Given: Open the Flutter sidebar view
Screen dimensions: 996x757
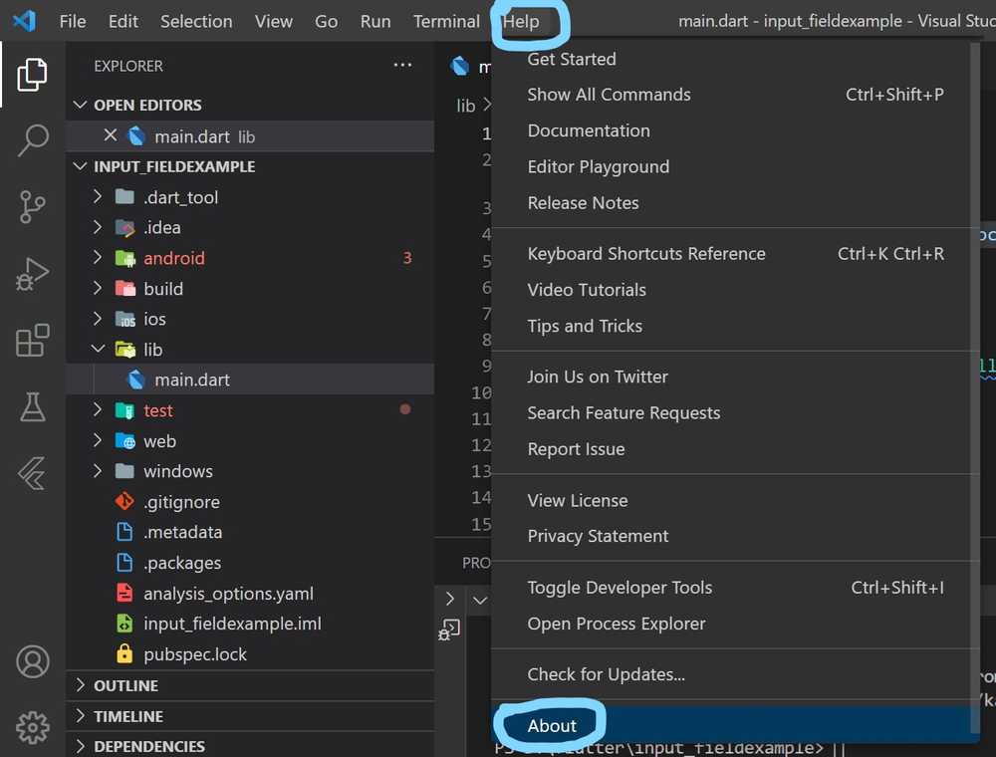Looking at the screenshot, I should tap(32, 473).
